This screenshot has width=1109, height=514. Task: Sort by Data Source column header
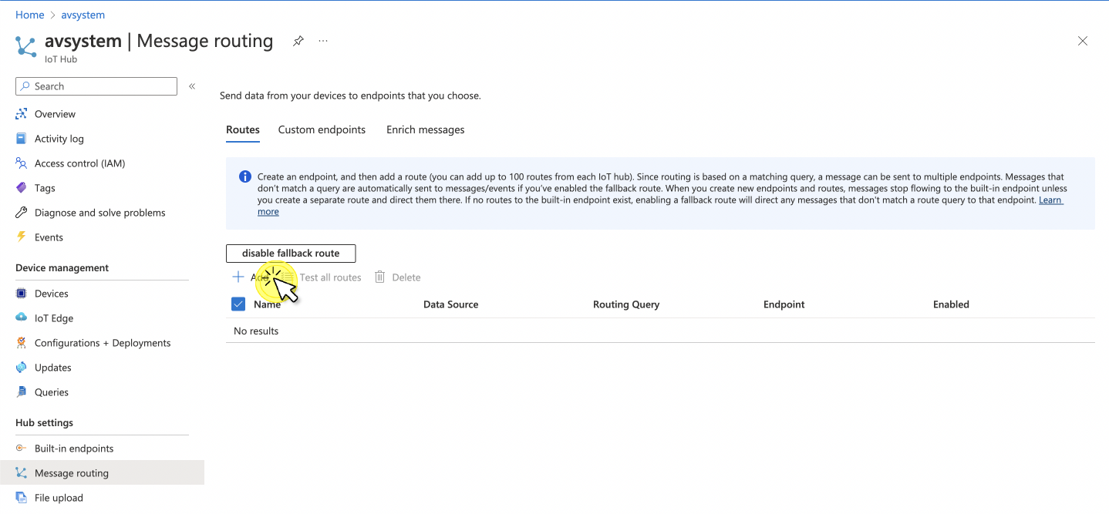tap(451, 304)
